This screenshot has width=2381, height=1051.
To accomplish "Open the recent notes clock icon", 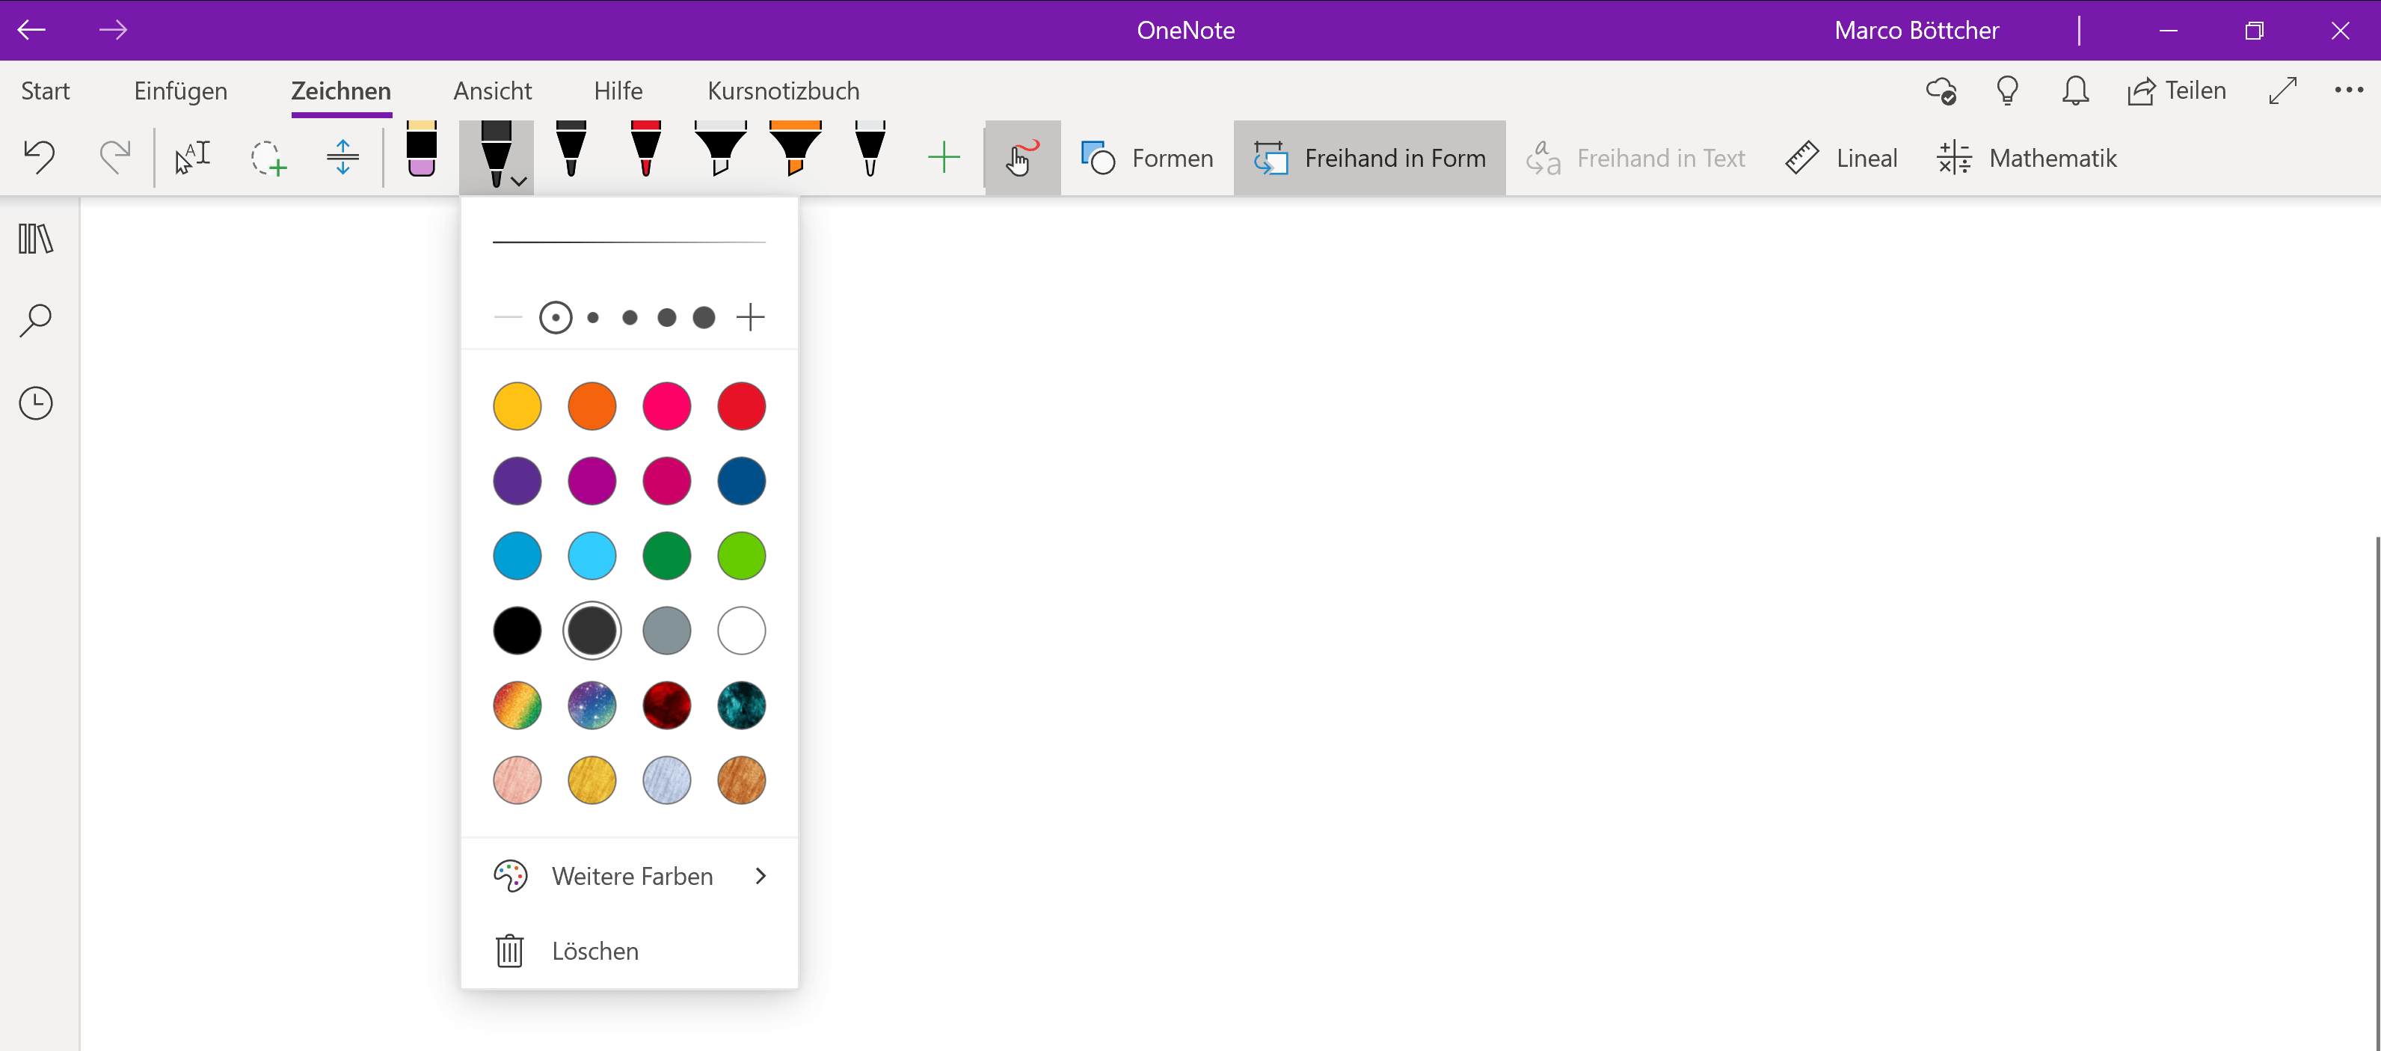I will point(36,403).
